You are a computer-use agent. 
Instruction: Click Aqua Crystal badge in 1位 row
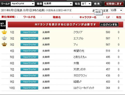coord(29,32)
